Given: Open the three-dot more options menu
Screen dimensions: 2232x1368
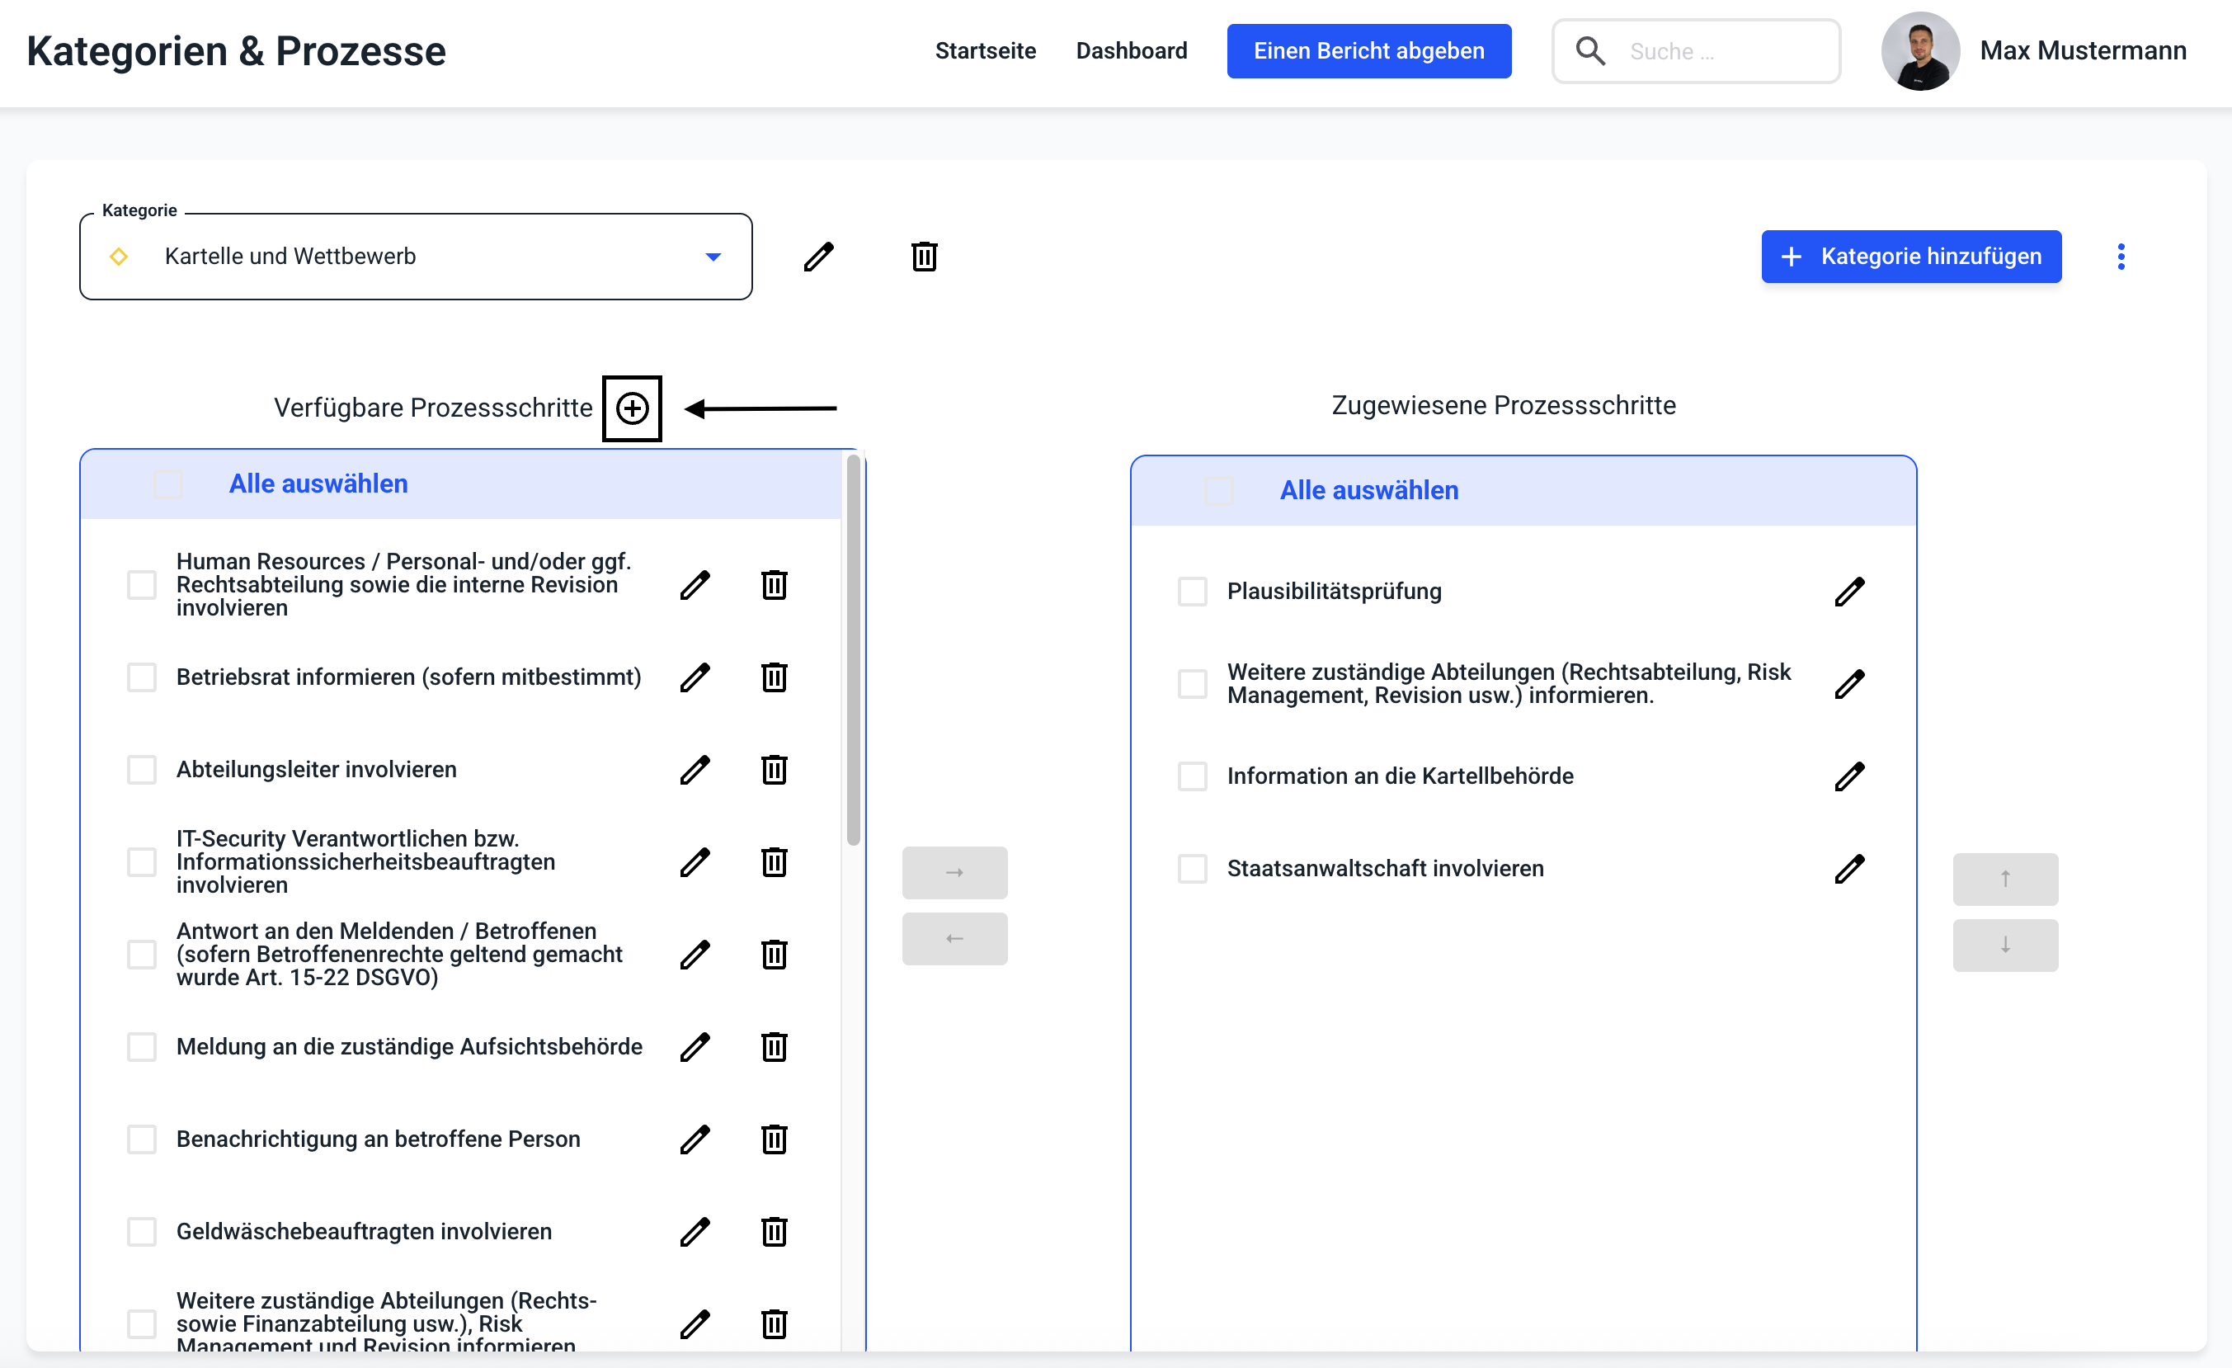Looking at the screenshot, I should (2121, 257).
